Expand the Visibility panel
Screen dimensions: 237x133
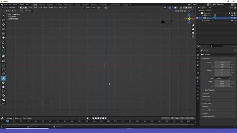click(206, 107)
